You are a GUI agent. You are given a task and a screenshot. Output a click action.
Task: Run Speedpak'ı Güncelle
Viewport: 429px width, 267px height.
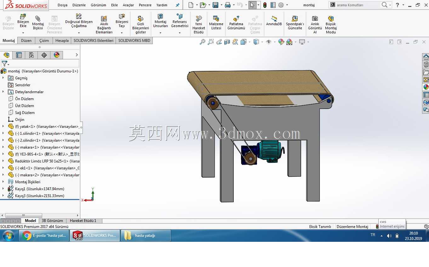tap(295, 23)
